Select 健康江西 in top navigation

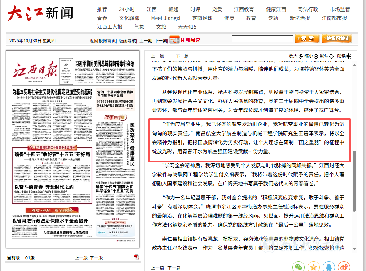[276, 9]
